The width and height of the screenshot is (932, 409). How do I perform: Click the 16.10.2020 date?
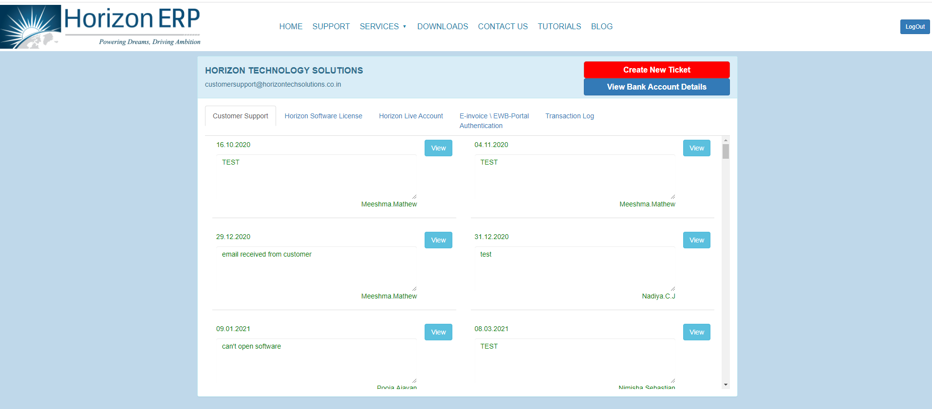pyautogui.click(x=233, y=145)
